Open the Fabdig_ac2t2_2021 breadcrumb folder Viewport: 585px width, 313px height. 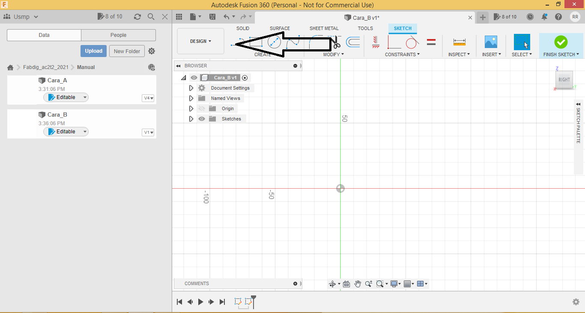pyautogui.click(x=46, y=67)
